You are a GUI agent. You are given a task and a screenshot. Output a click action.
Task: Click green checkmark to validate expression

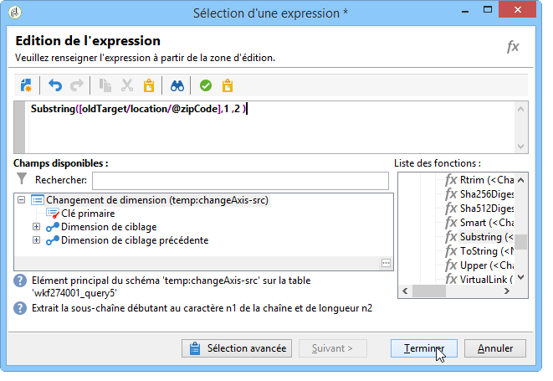pyautogui.click(x=206, y=85)
